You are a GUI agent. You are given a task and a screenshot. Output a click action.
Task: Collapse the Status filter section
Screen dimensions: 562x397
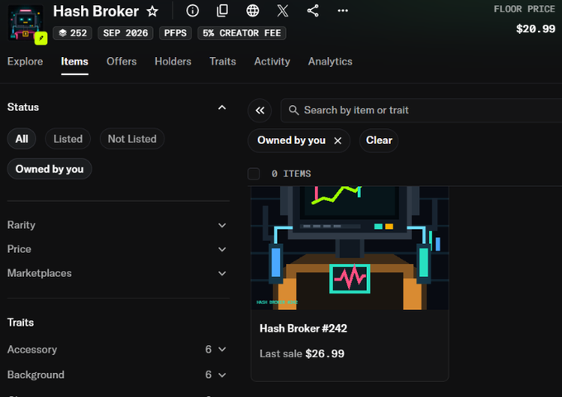221,108
